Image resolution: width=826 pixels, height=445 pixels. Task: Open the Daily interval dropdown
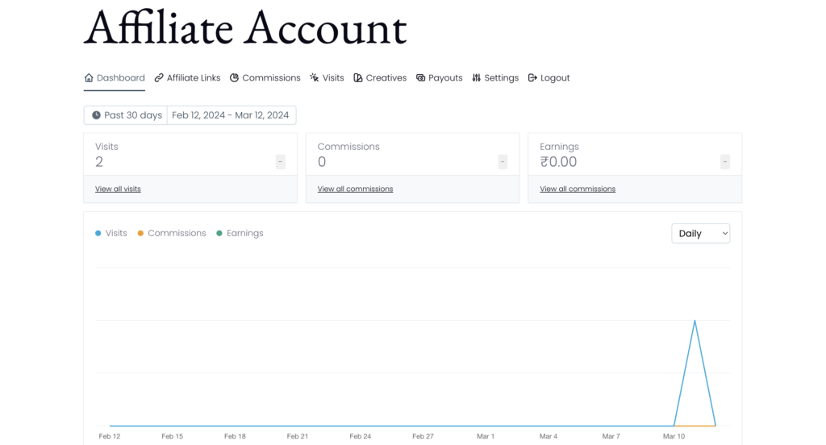(x=700, y=234)
